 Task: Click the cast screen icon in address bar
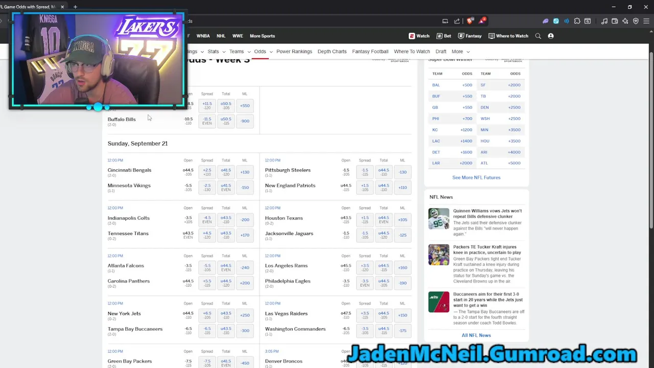pos(445,21)
